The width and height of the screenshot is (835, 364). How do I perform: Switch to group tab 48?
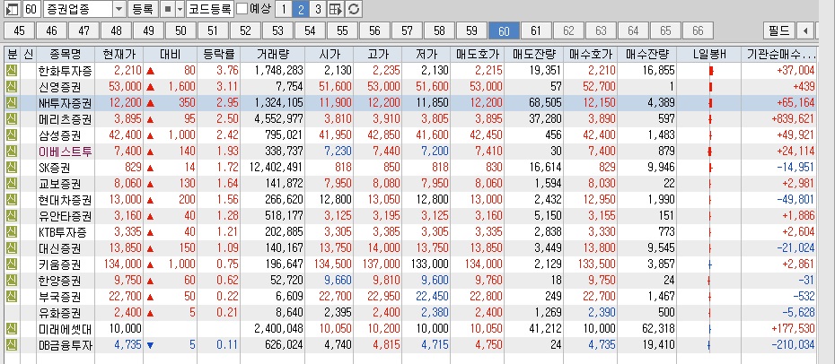click(116, 30)
